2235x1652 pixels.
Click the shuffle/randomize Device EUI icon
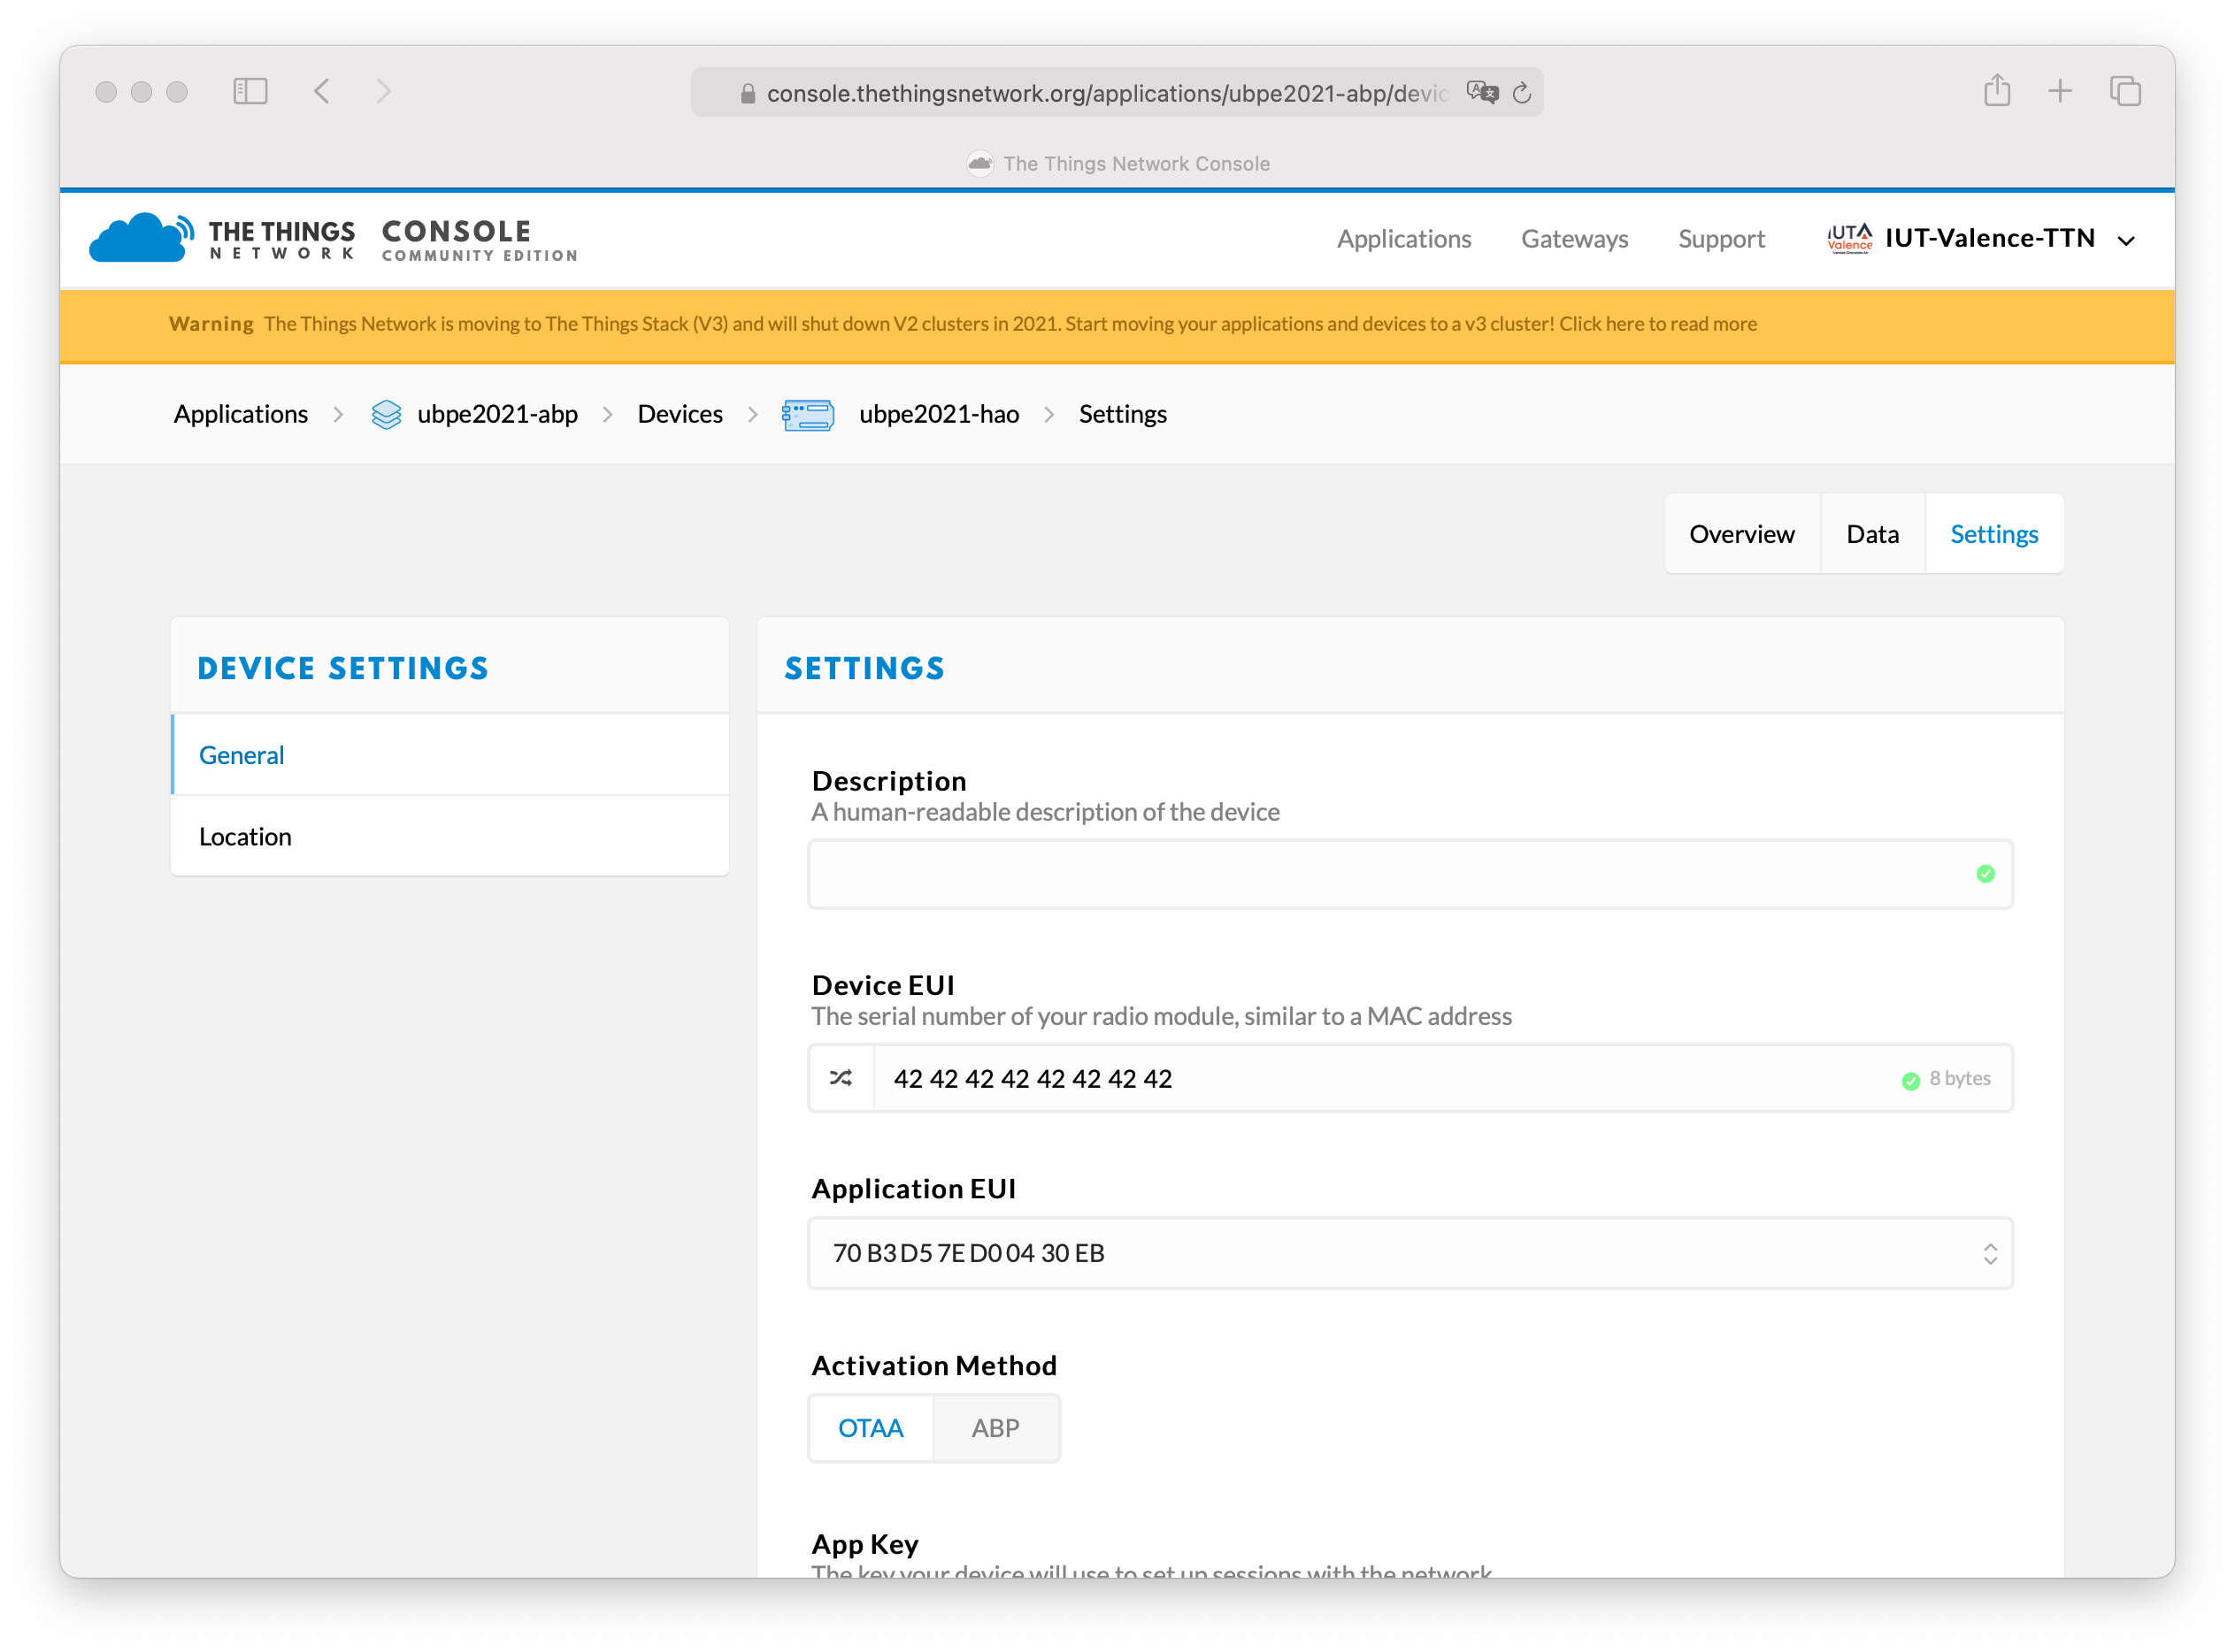point(841,1079)
